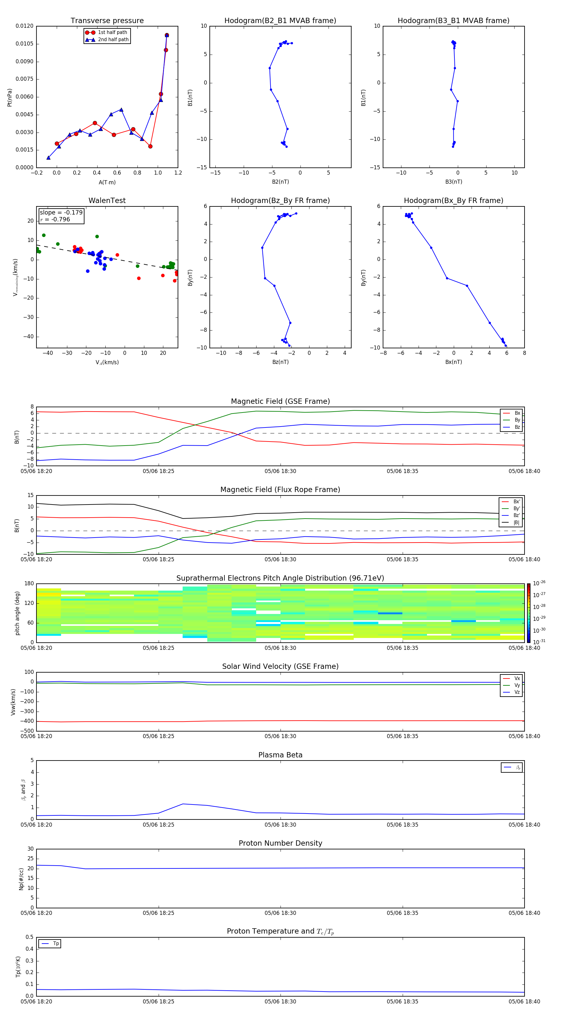Click 'Proton Temperature and Te/Tp' title
561x1029 pixels.
[x=280, y=931]
